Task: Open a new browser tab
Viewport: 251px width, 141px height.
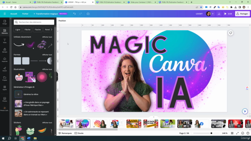Action: 191,2
